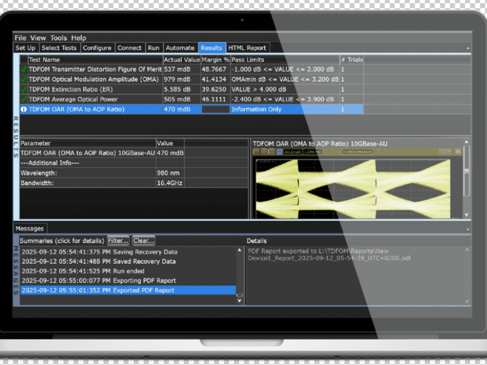
Task: Open the Tools menu
Action: click(x=58, y=38)
